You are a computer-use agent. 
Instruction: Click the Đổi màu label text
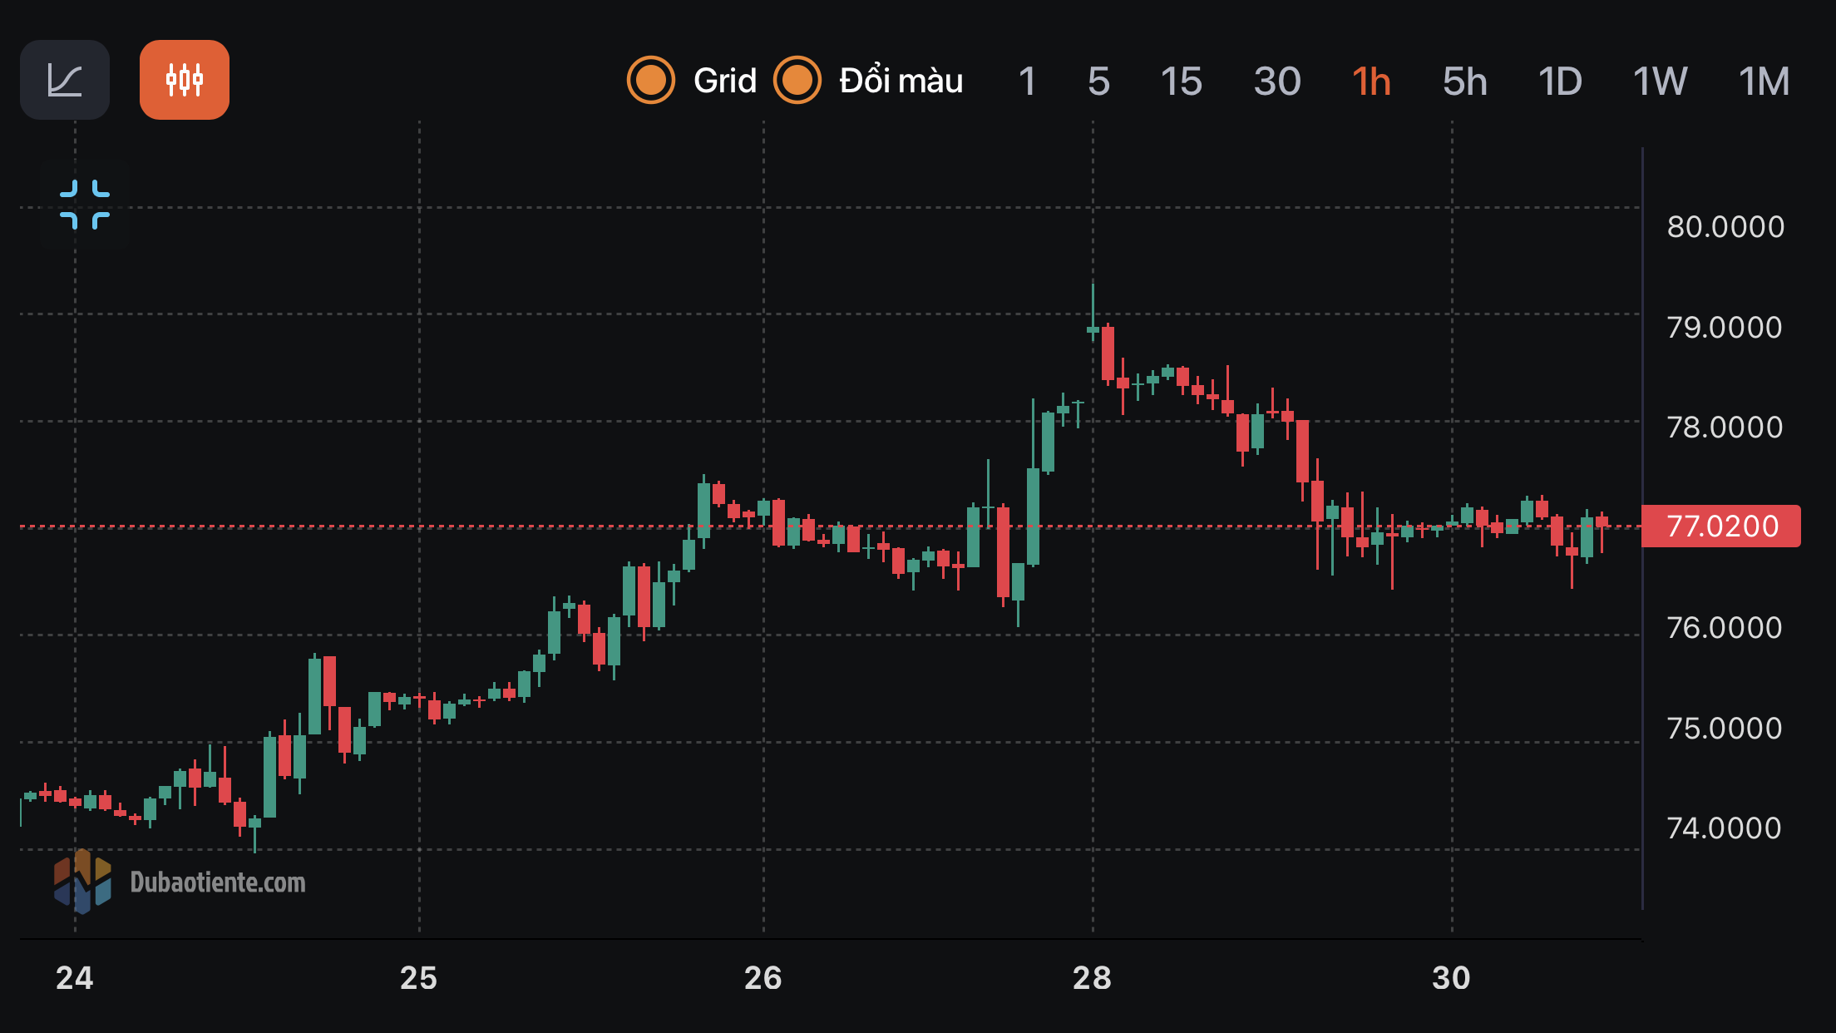click(x=901, y=81)
